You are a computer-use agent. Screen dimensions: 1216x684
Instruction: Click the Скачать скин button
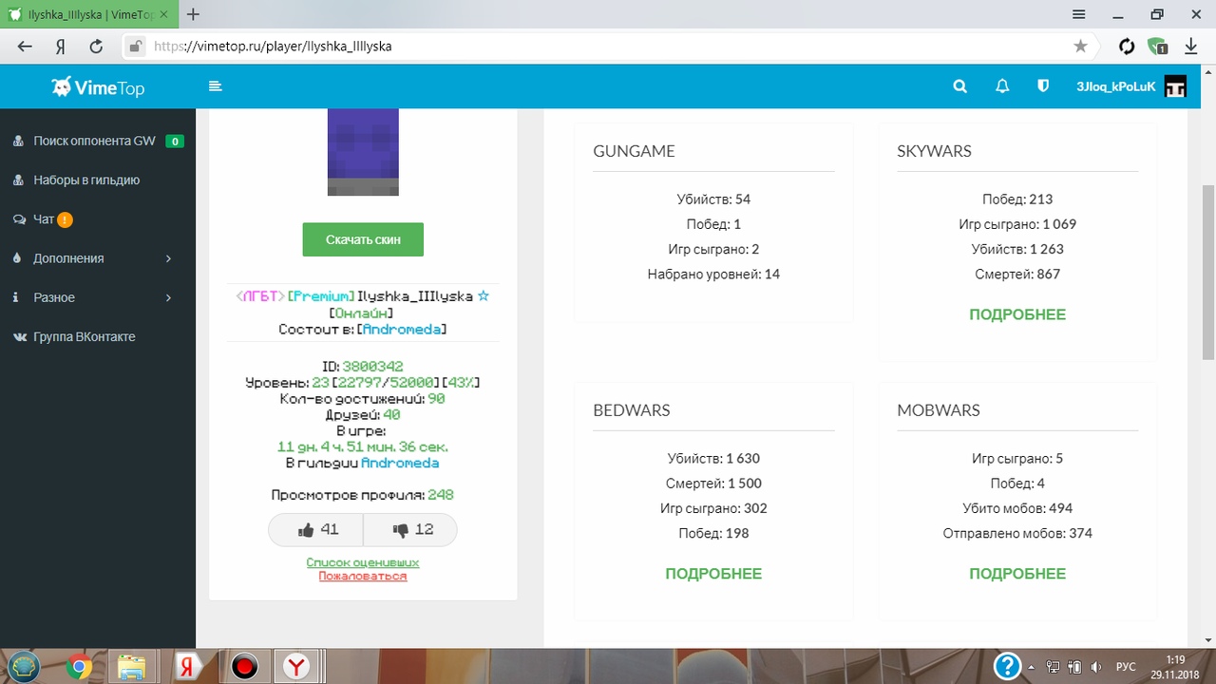click(x=363, y=239)
